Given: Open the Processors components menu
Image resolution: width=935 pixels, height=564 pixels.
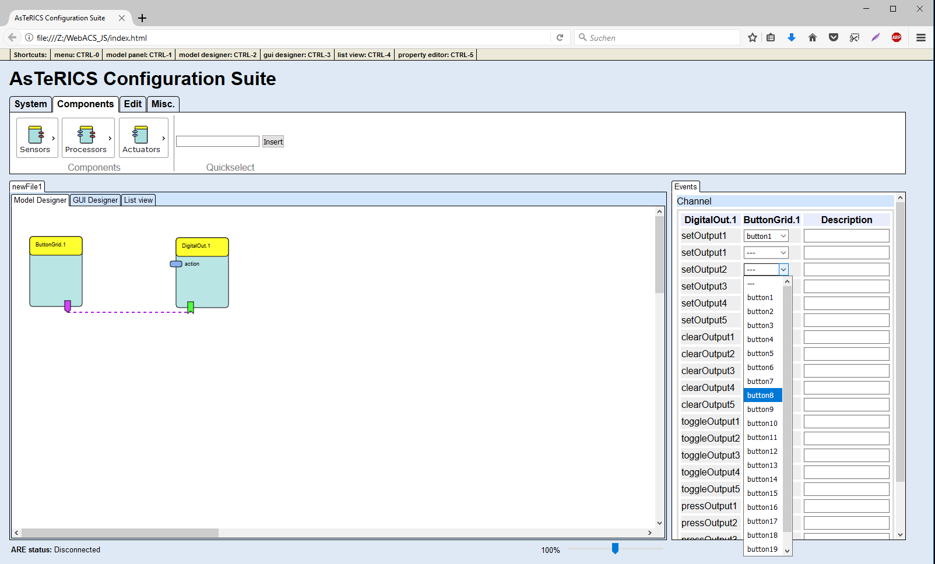Looking at the screenshot, I should coord(88,138).
